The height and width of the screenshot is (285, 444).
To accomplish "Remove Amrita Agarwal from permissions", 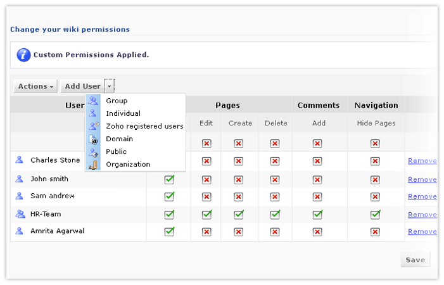I will (422, 232).
